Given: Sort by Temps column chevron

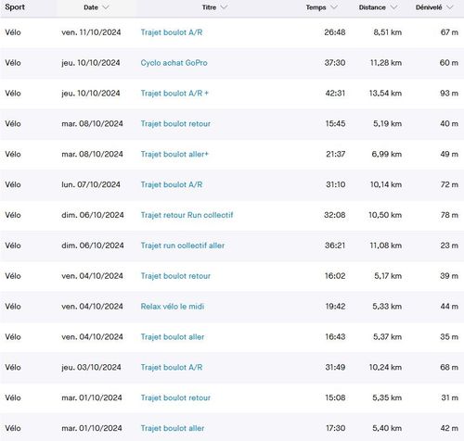Looking at the screenshot, I should 334,7.
